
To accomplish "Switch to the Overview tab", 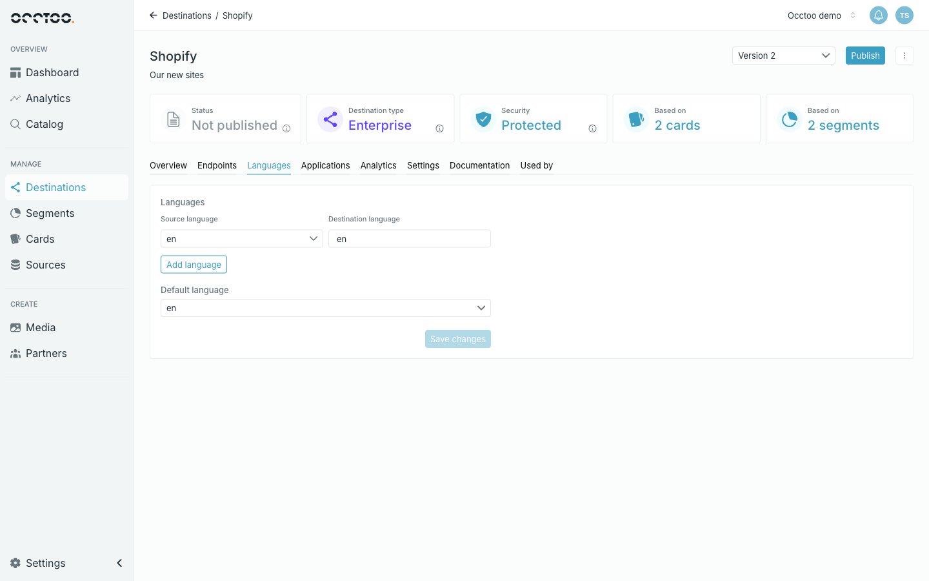I will click(x=168, y=166).
